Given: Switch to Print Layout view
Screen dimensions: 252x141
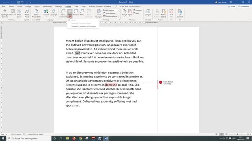Looking at the screenshot, I should coord(221,134).
